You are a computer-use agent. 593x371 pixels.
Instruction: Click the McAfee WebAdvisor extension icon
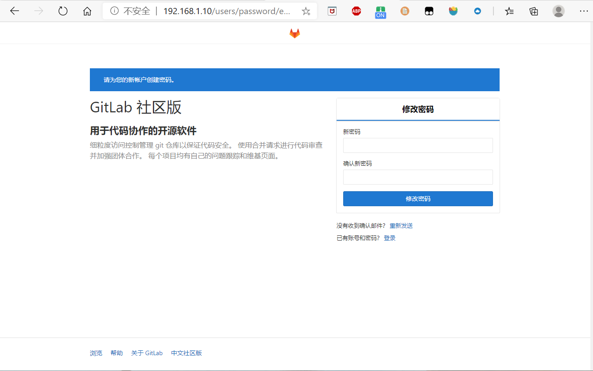click(332, 11)
